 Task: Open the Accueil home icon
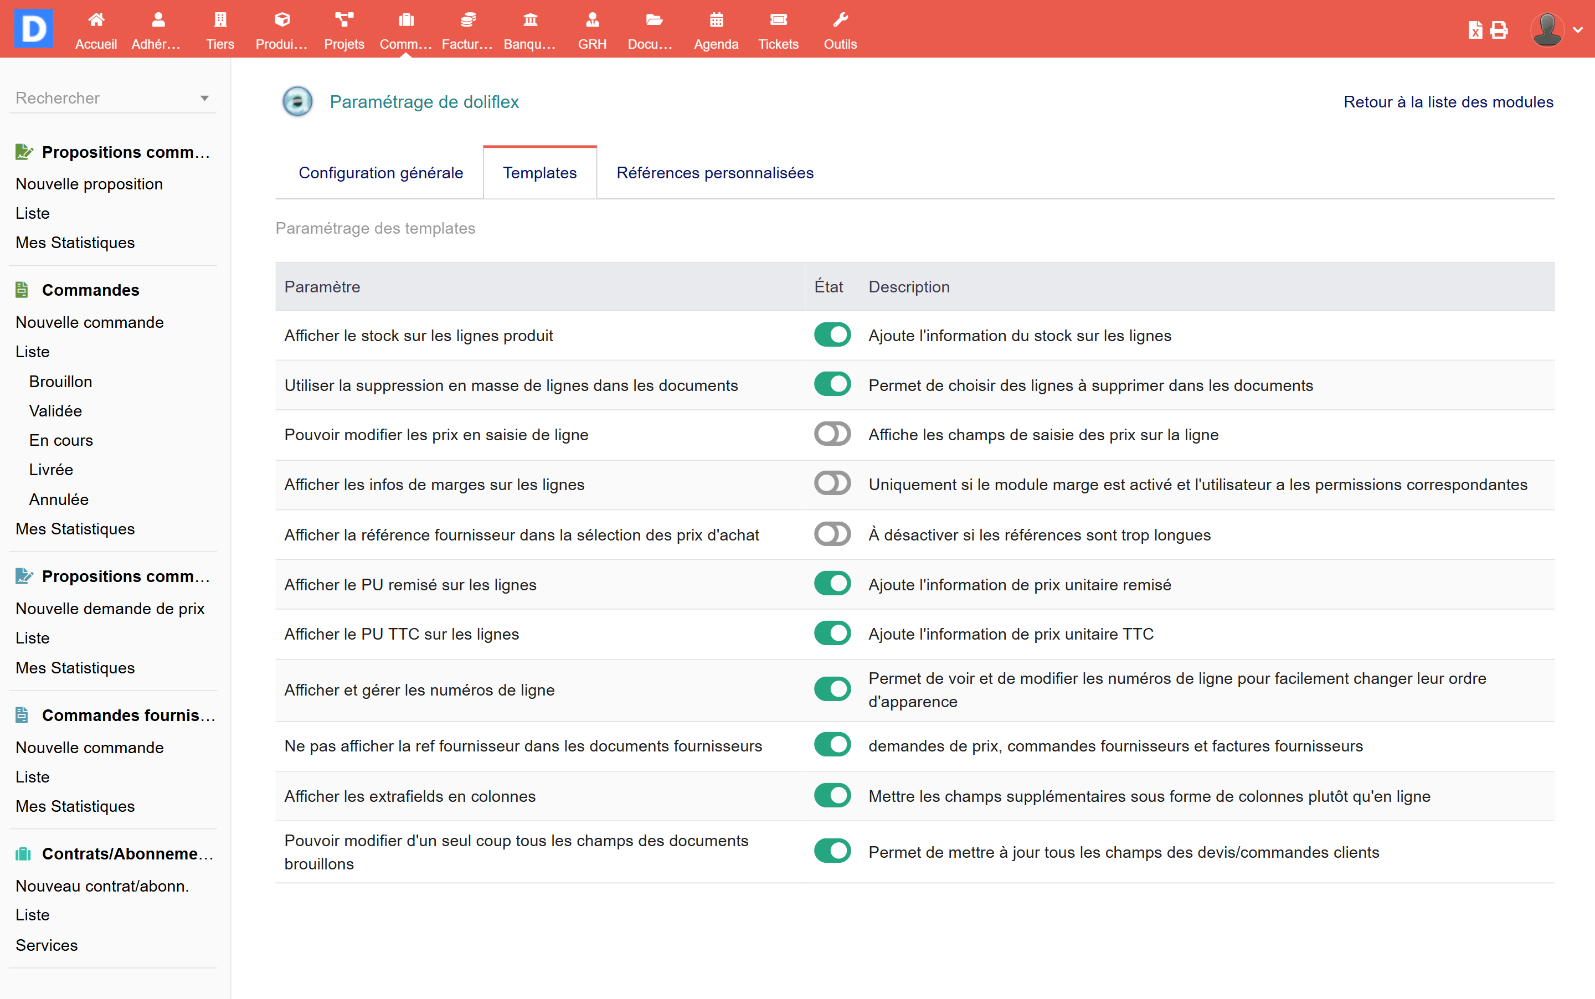coord(96,20)
